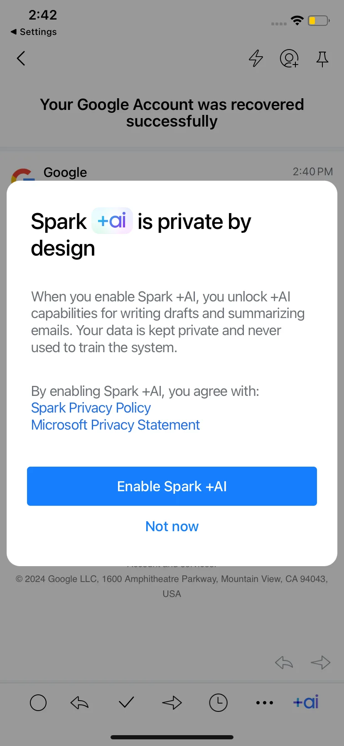Tap the Google sender name
Screen dimensions: 344x746
click(x=65, y=172)
